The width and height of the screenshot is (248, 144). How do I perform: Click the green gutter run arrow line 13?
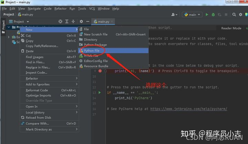(x=100, y=92)
